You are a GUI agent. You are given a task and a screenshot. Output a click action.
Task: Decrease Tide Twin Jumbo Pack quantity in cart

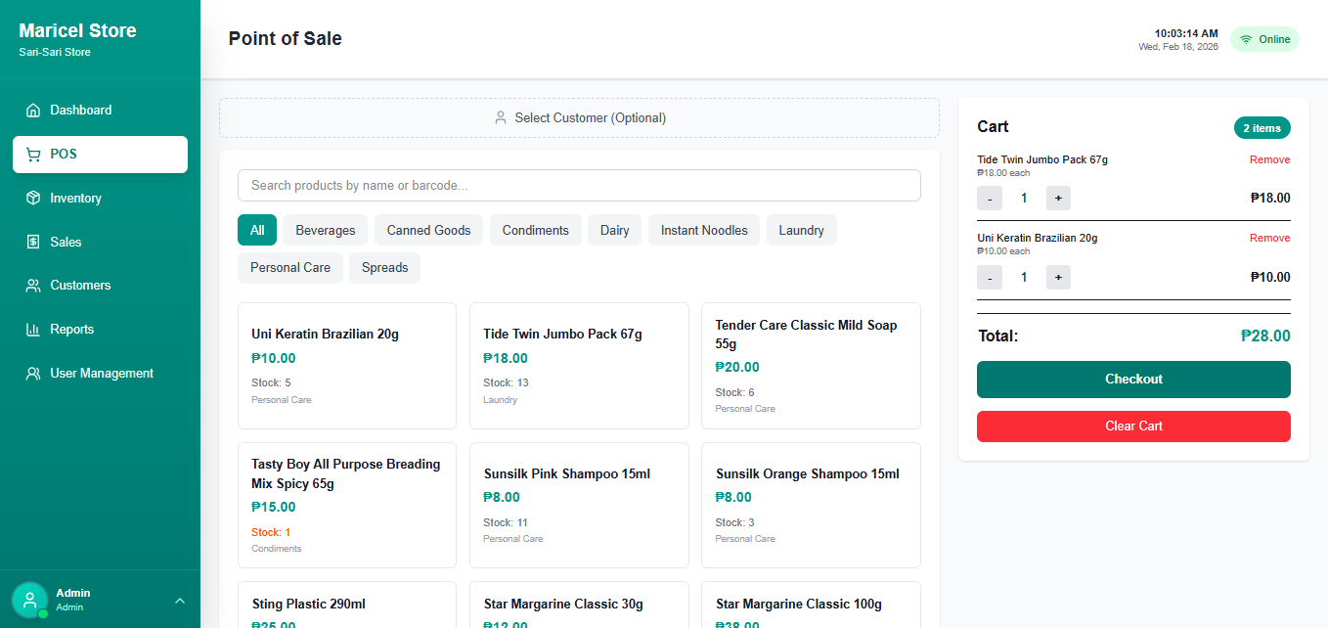coord(990,199)
